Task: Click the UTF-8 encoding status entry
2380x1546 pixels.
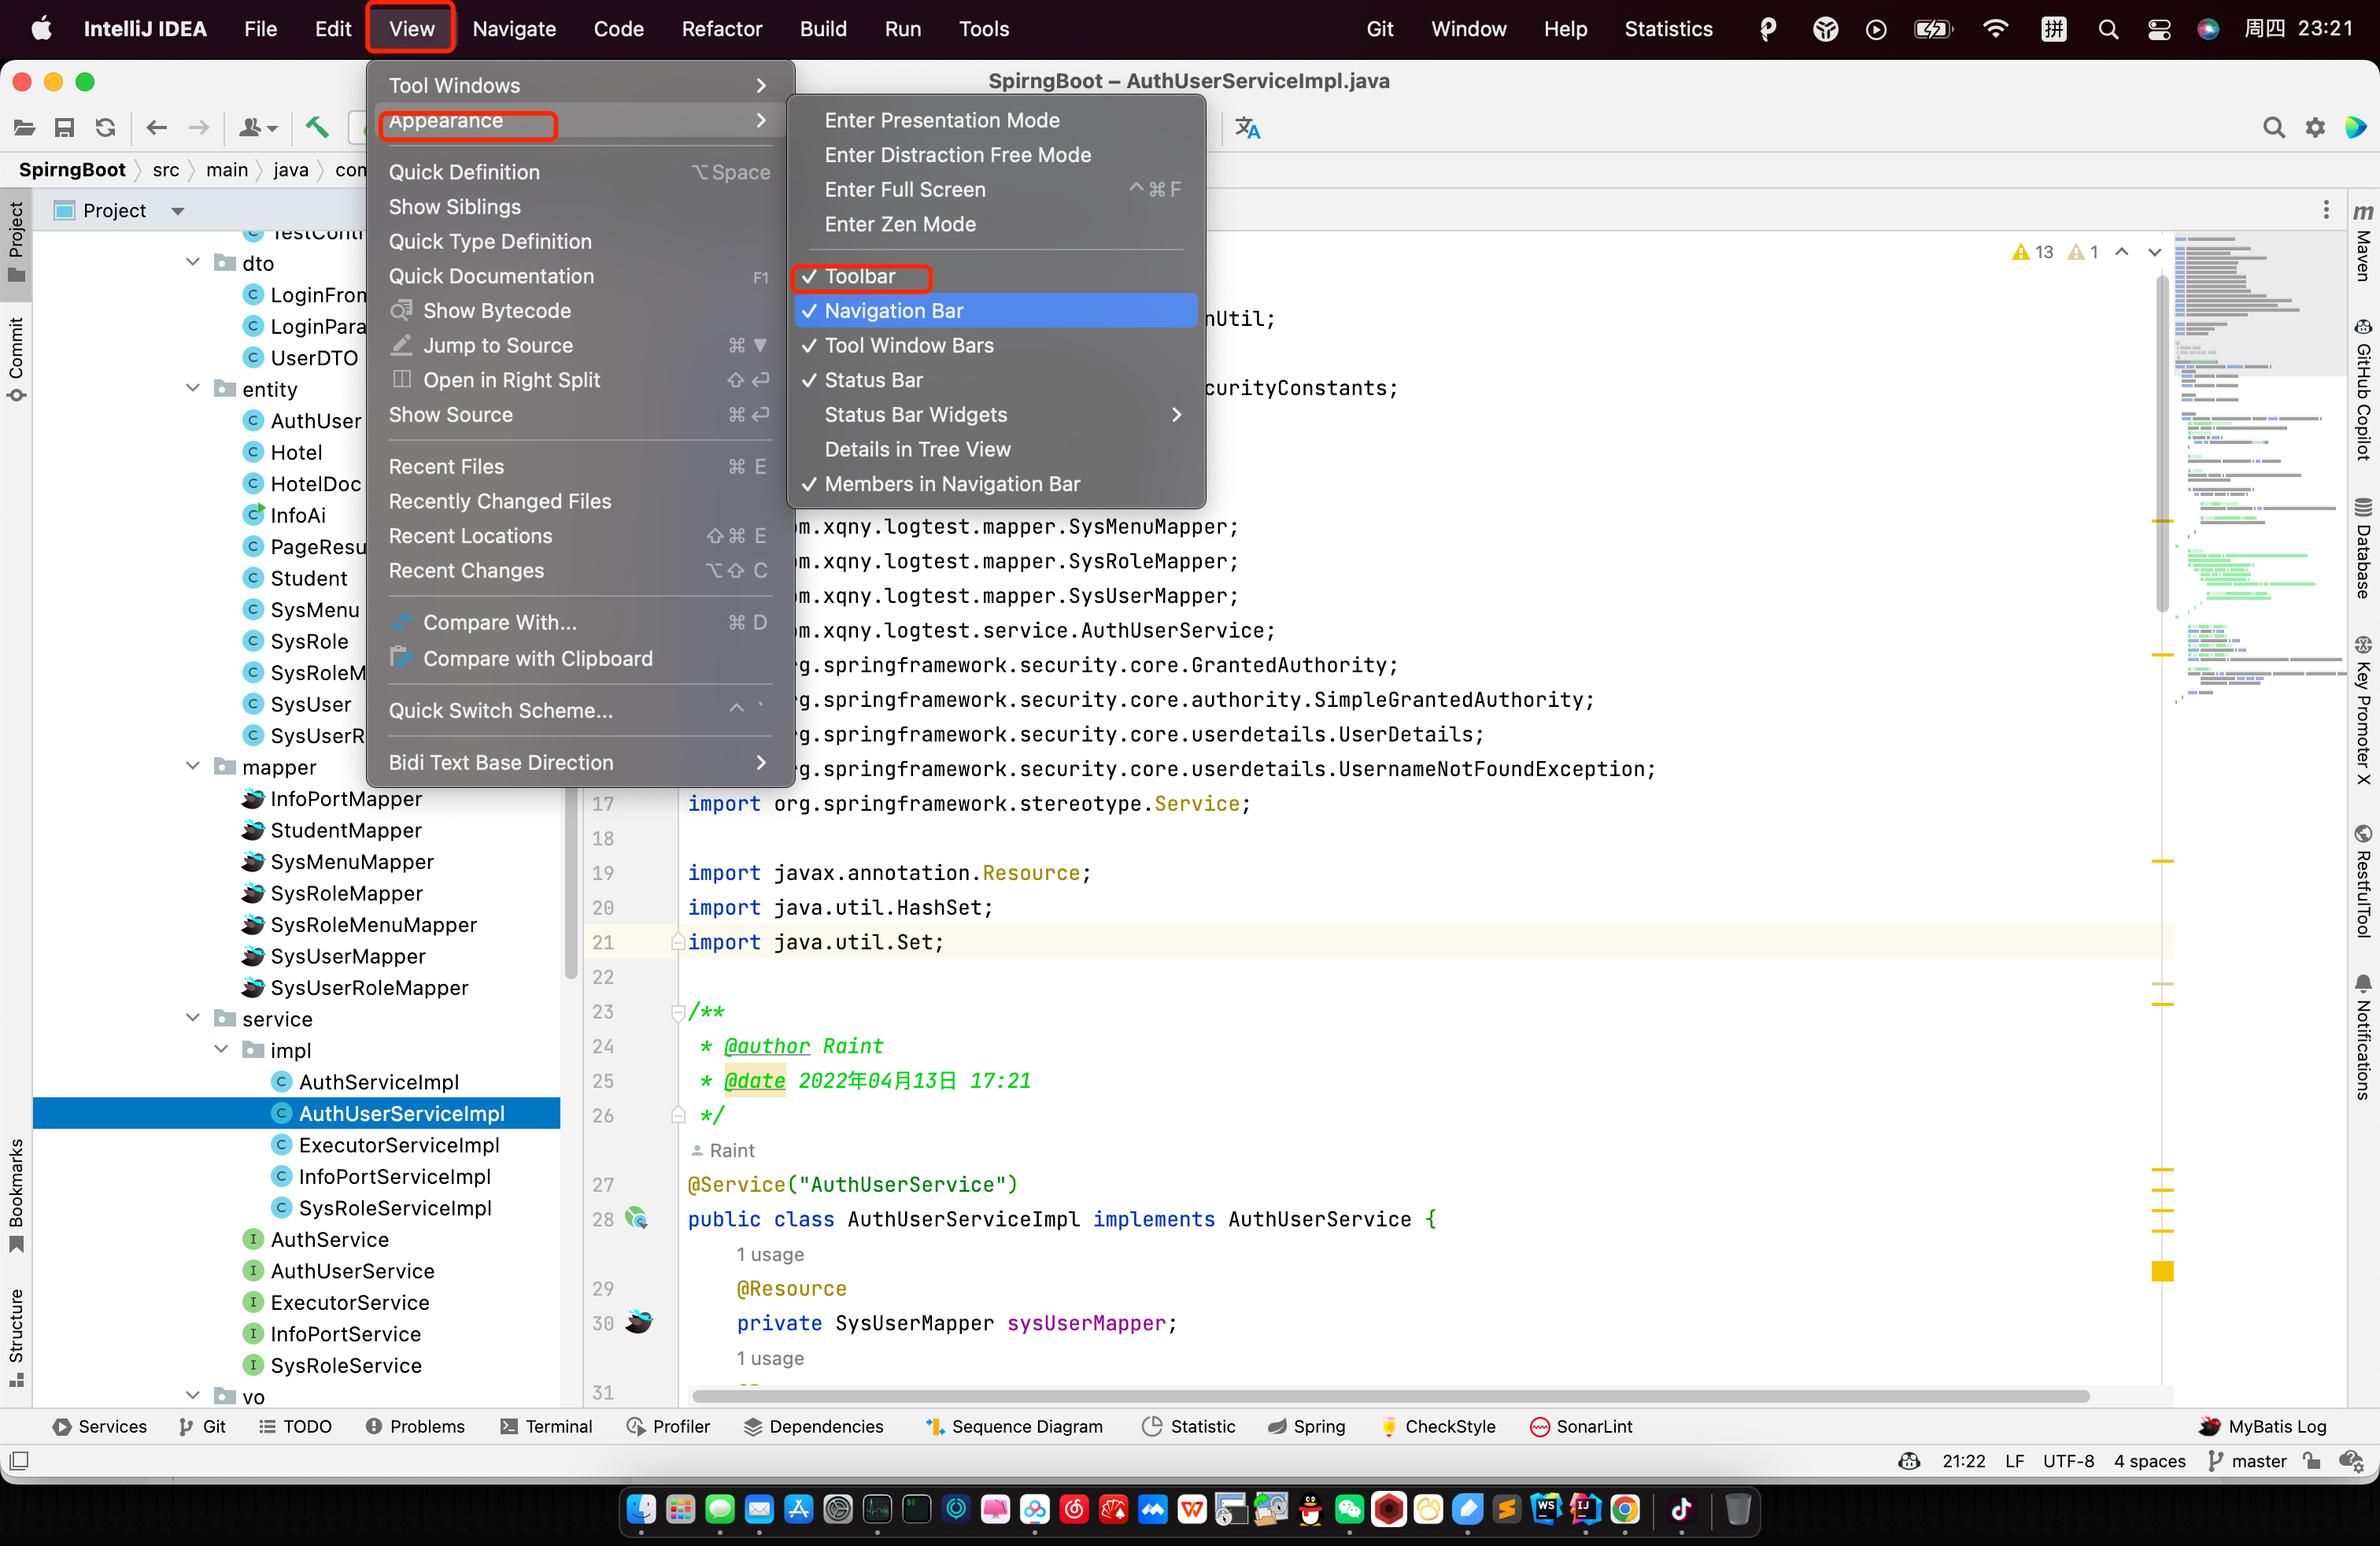Action: click(x=2068, y=1461)
